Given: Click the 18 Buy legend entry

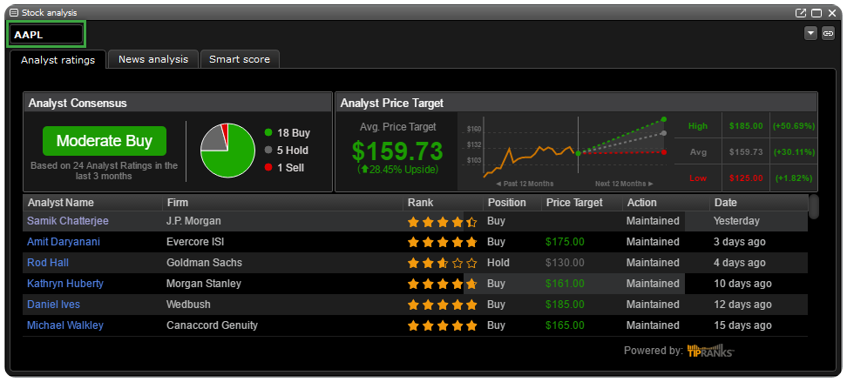Looking at the screenshot, I should [288, 133].
